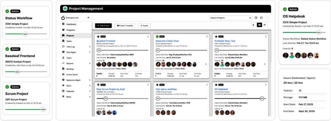This screenshot has width=331, height=121.
Task: Switch to card grid view
Action: 259,25
